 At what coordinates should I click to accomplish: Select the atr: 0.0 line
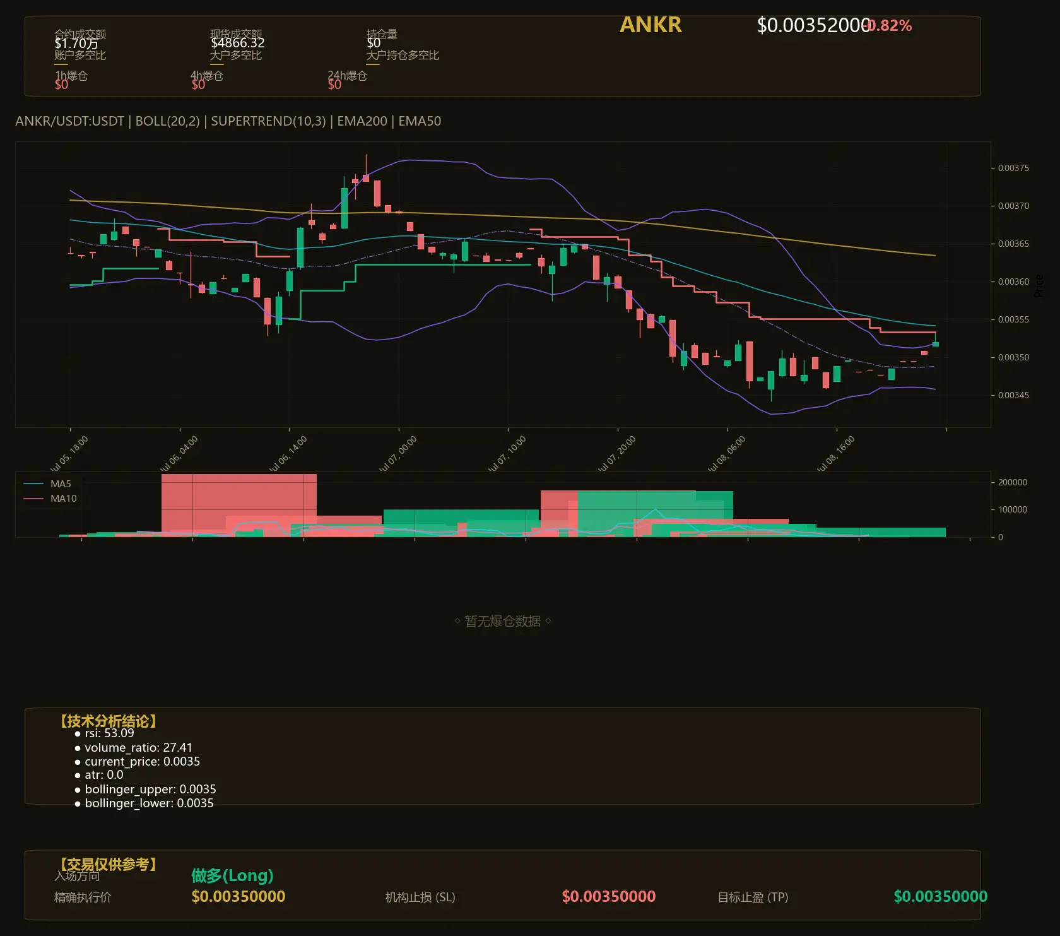click(99, 775)
